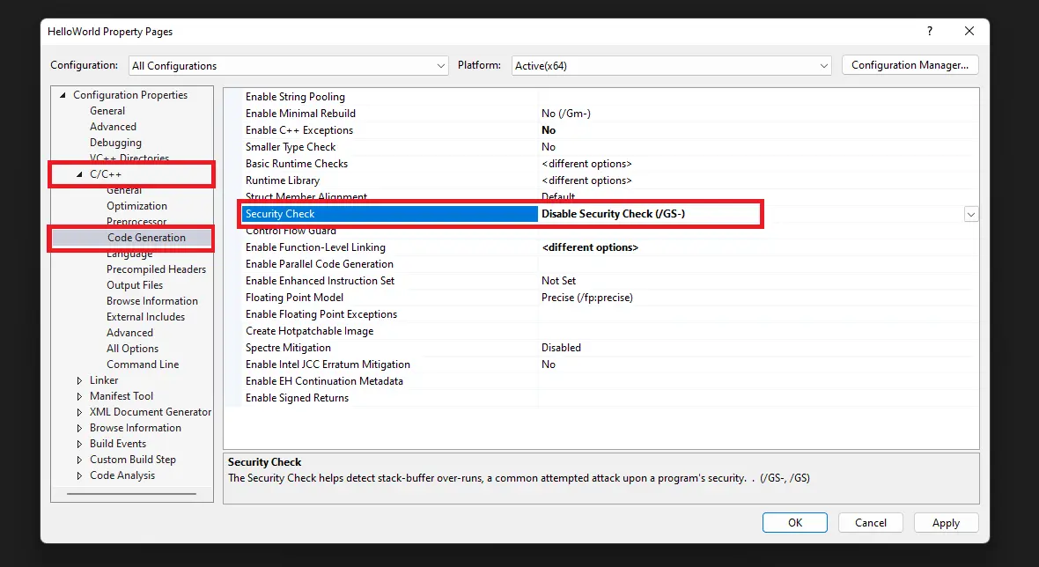Open the Configuration combo box

coord(289,65)
